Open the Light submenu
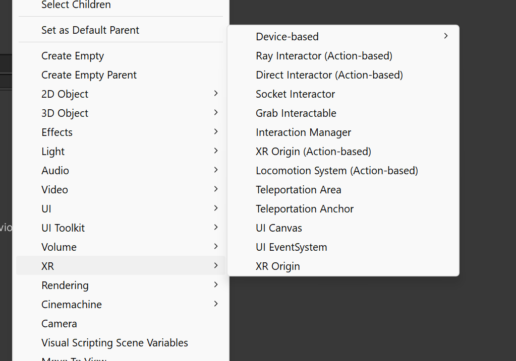This screenshot has width=516, height=361. (53, 152)
